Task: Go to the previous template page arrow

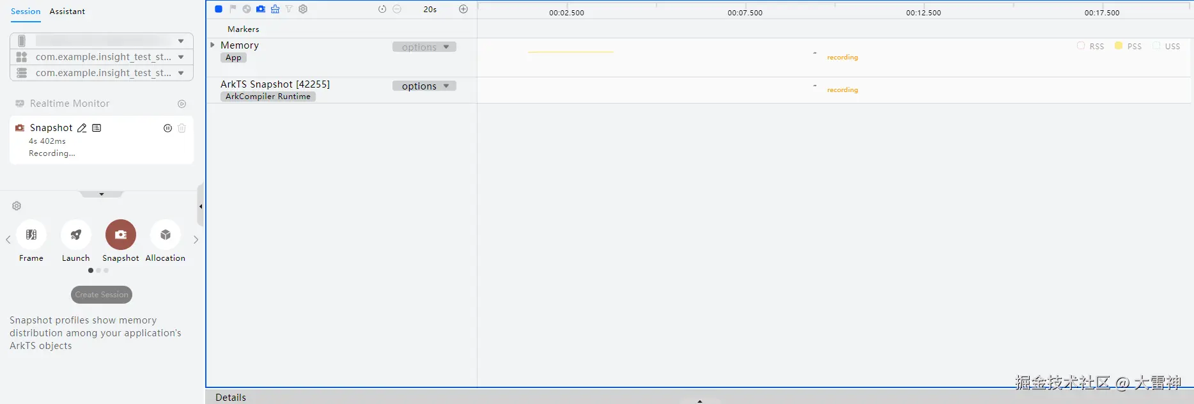Action: coord(8,240)
